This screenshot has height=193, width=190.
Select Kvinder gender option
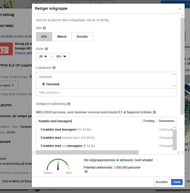coord(82,37)
